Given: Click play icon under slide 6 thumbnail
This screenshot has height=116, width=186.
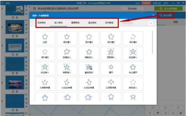Looking at the screenshot, I should 13,55.
